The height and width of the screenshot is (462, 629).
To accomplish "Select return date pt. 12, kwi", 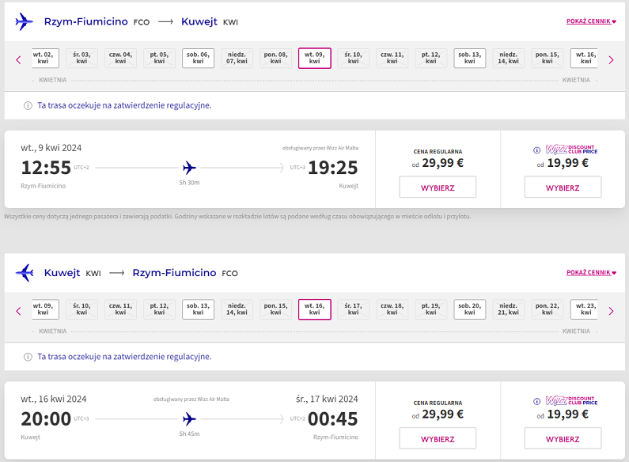I will point(159,309).
